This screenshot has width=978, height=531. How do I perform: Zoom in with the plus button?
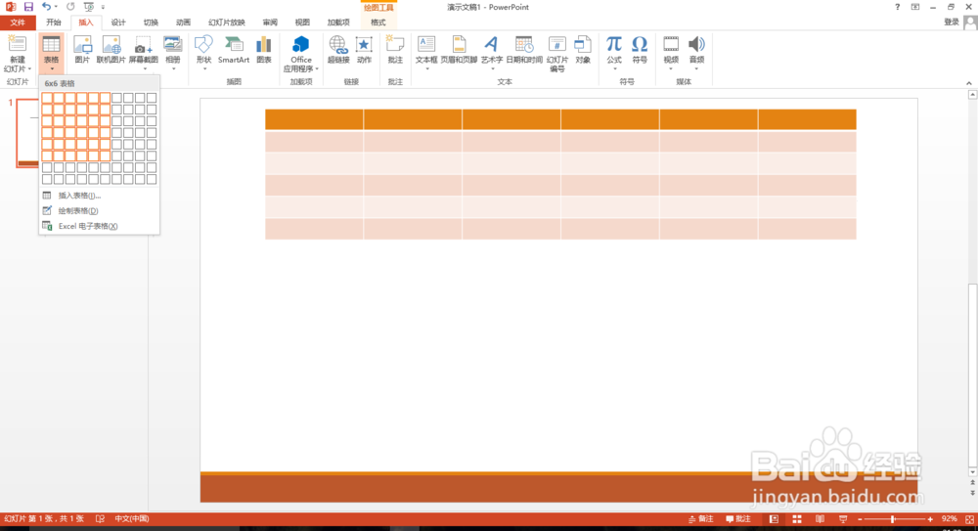[x=930, y=519]
